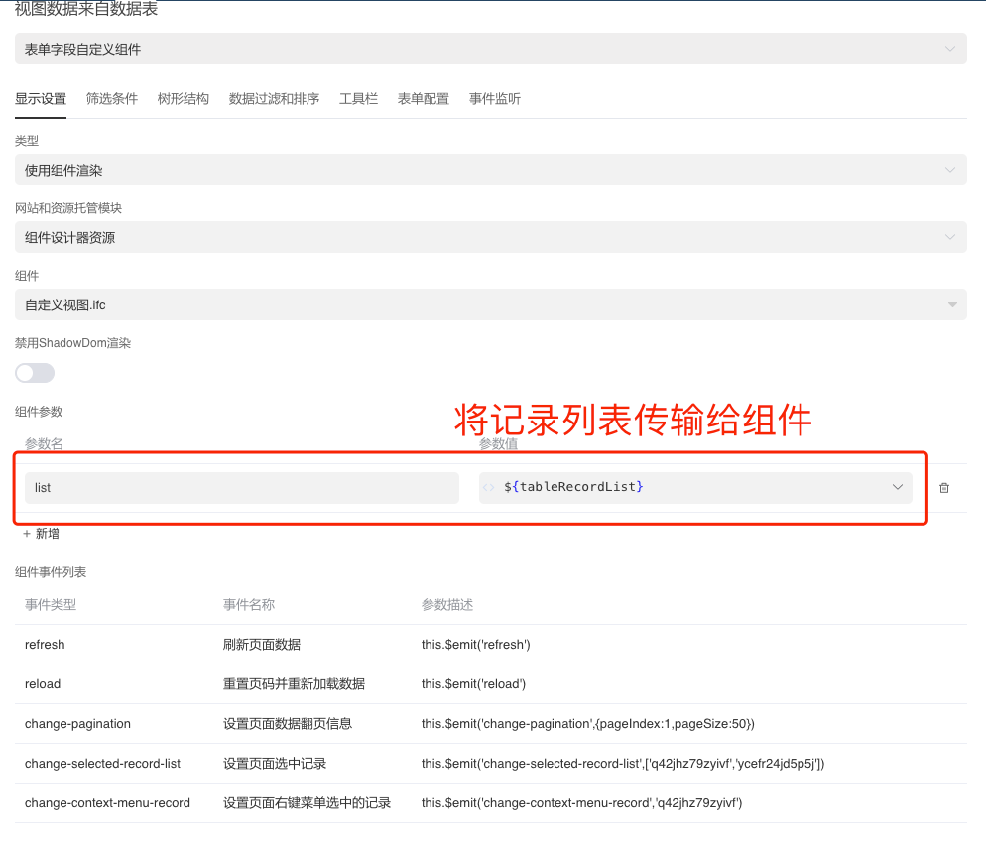Screen dimensions: 986x845
Task: Switch to the 树形结构 tab
Action: pos(183,98)
